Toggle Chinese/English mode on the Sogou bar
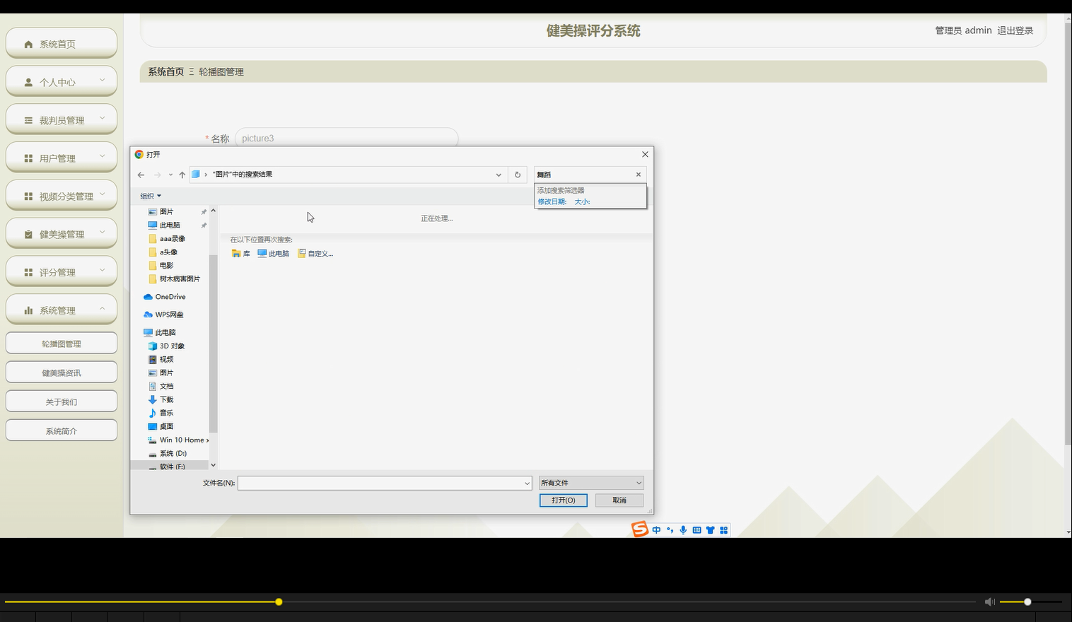Viewport: 1072px width, 622px height. tap(656, 529)
